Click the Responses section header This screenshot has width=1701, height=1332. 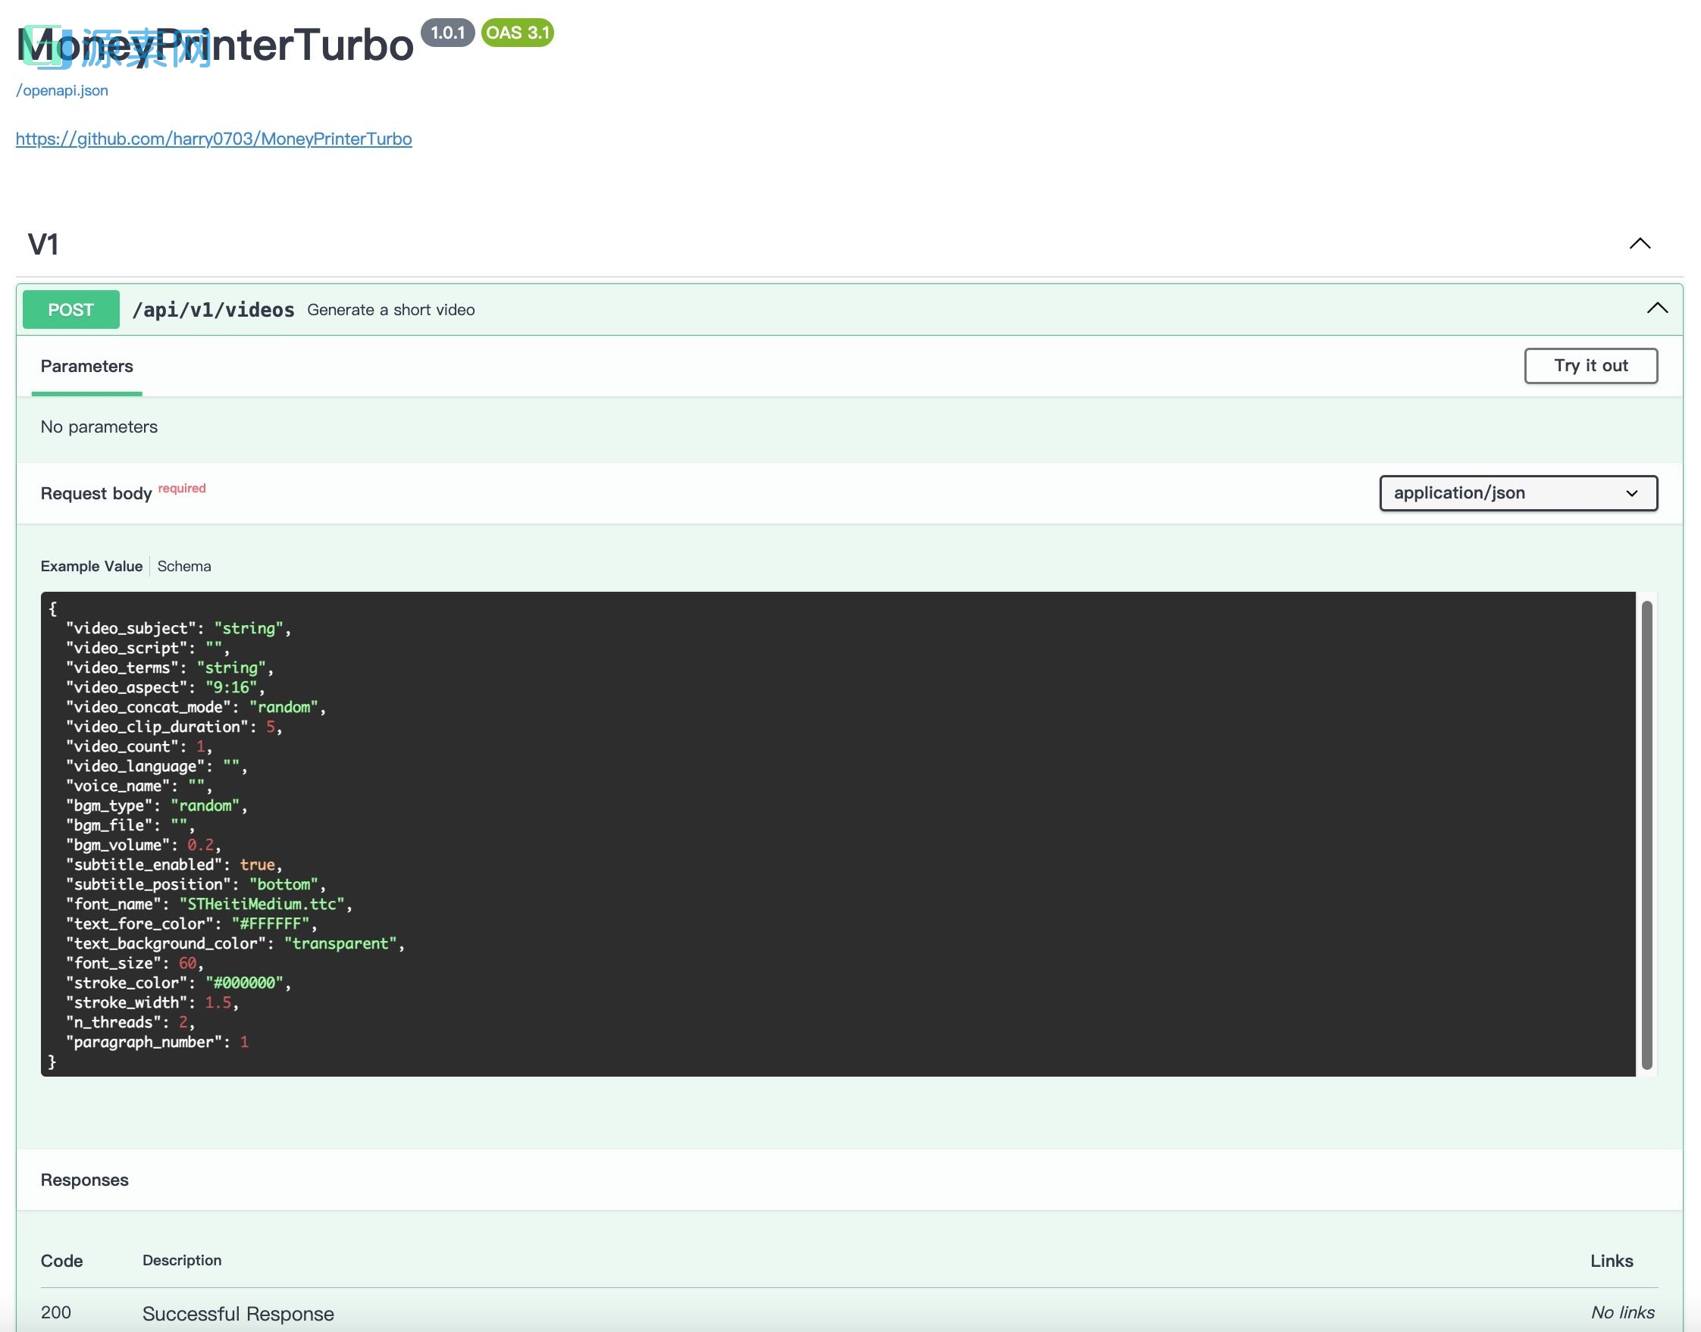84,1180
